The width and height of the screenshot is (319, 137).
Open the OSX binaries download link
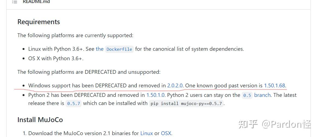[x=166, y=133]
